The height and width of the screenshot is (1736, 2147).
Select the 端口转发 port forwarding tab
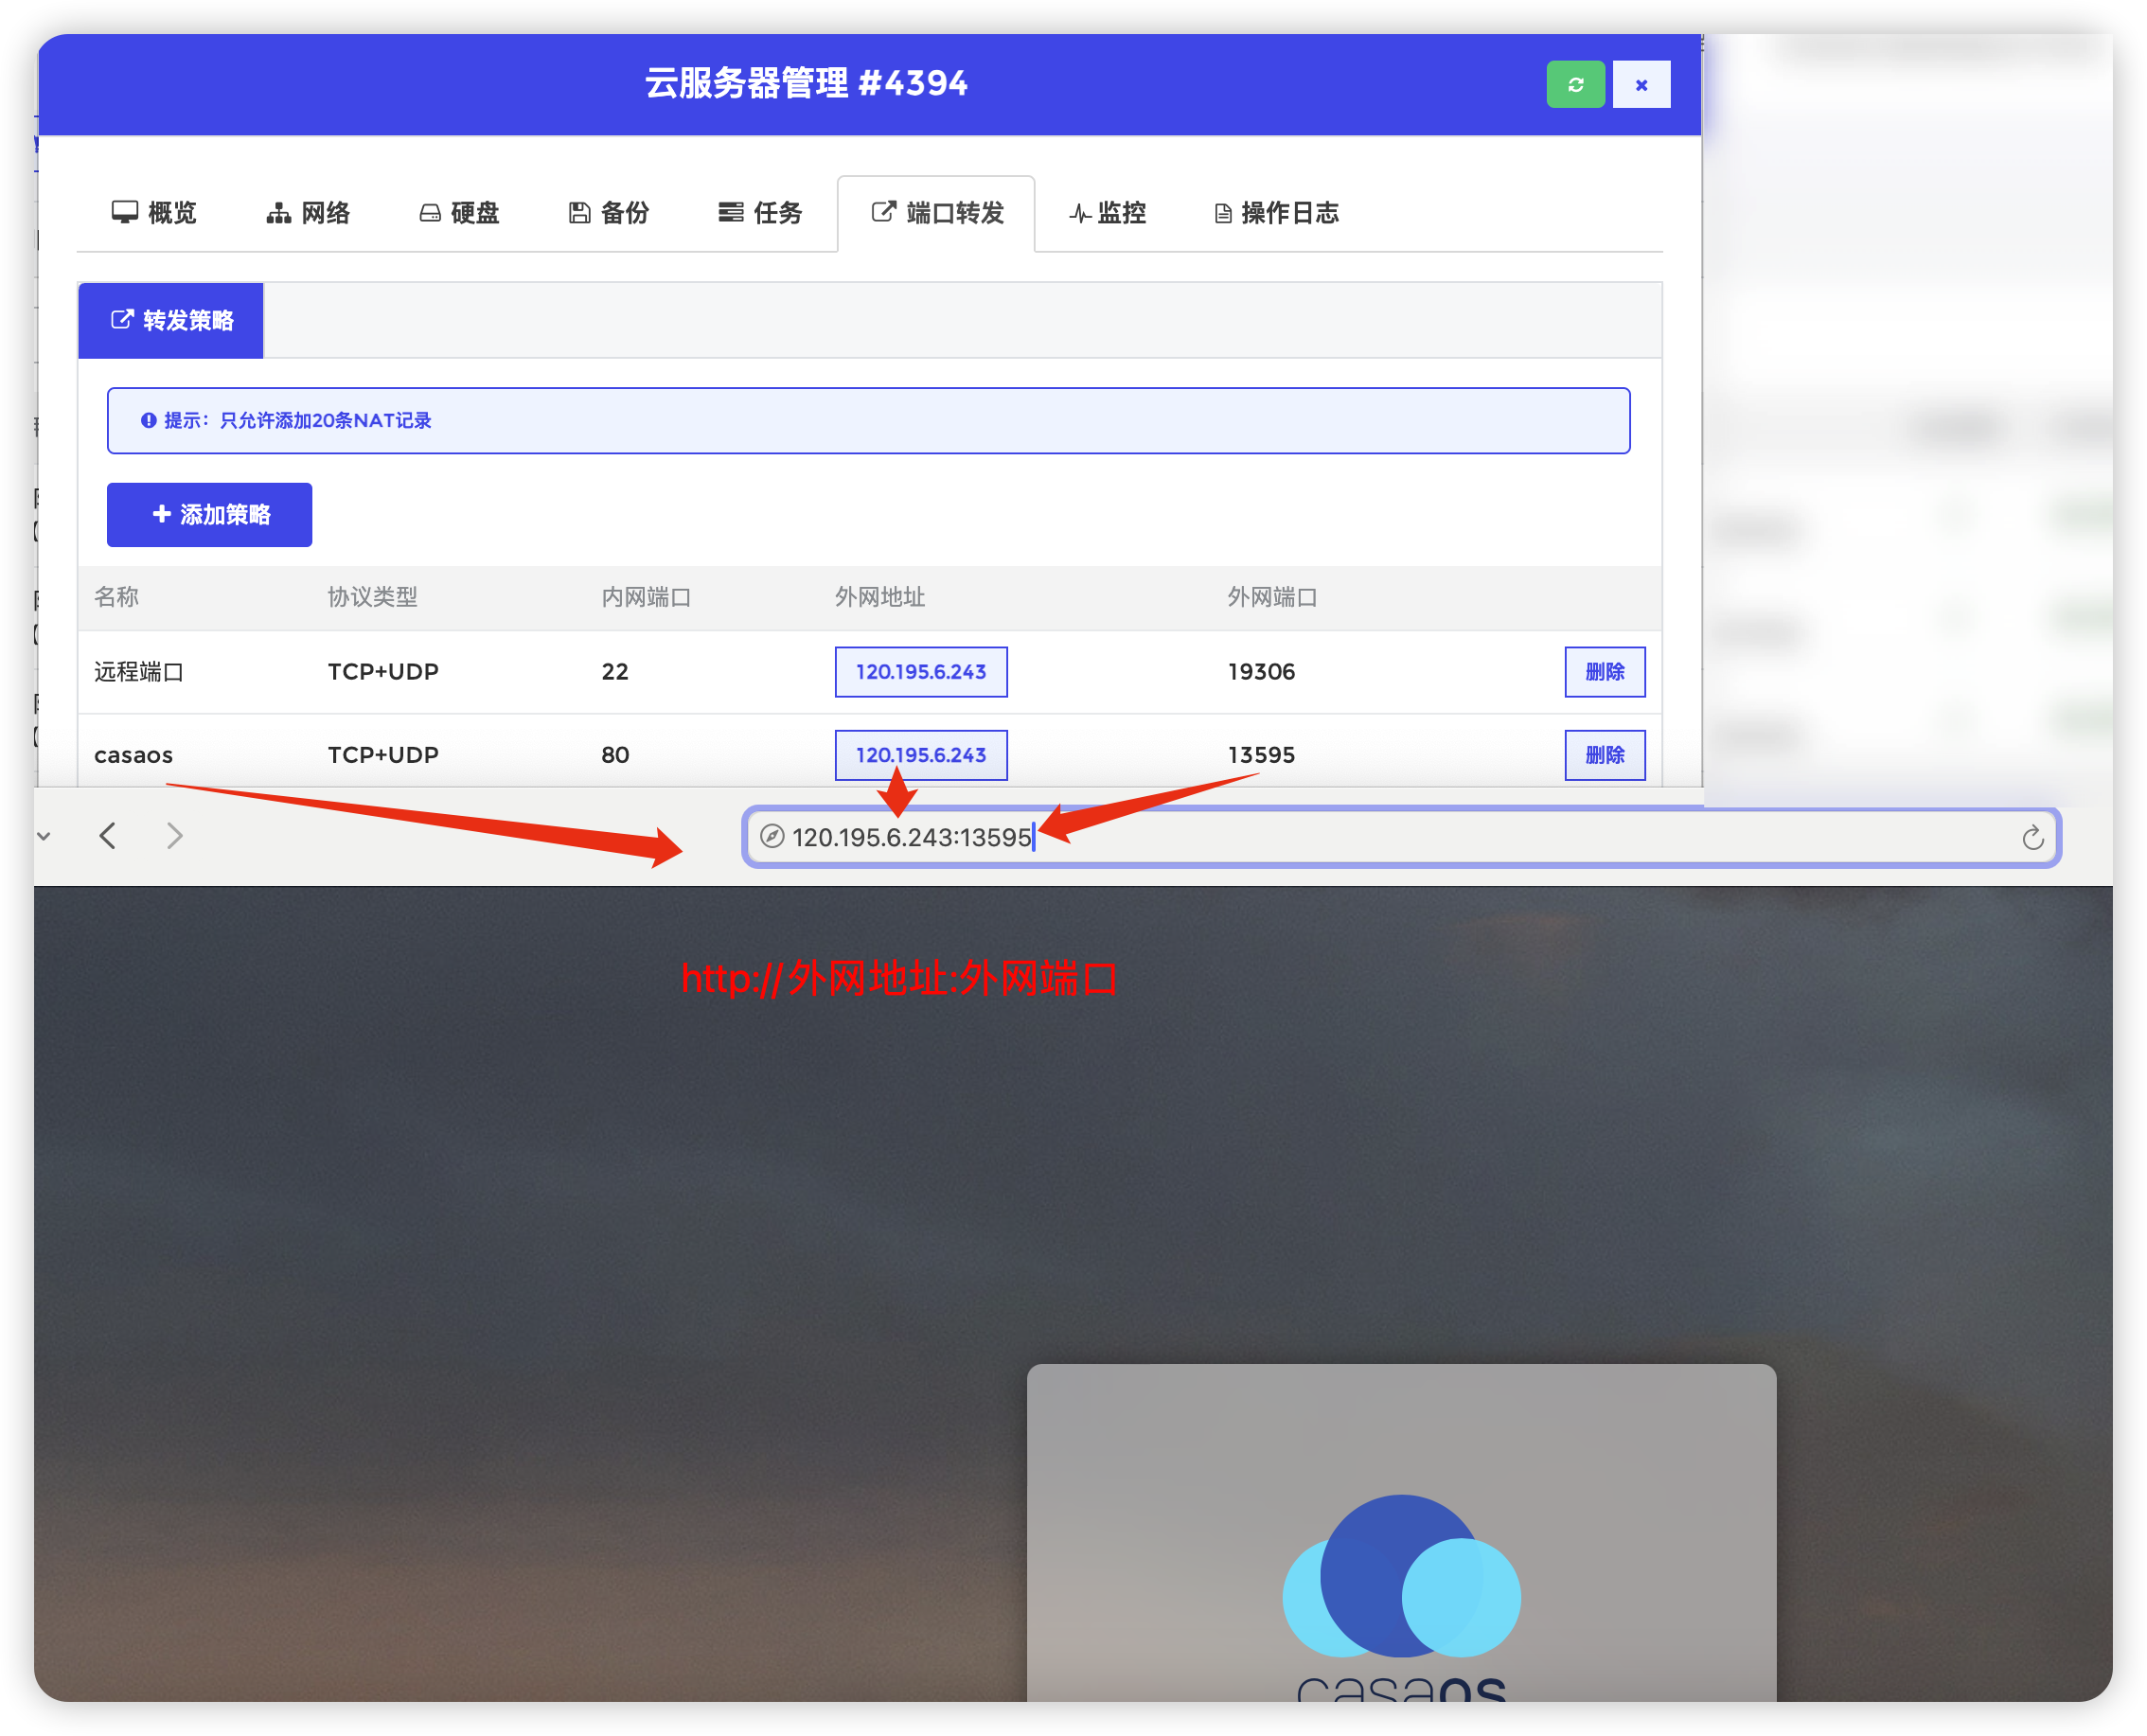point(937,213)
